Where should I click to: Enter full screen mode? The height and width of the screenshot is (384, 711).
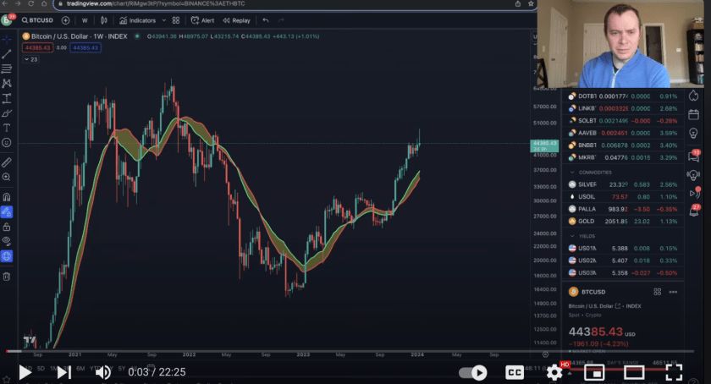click(674, 372)
